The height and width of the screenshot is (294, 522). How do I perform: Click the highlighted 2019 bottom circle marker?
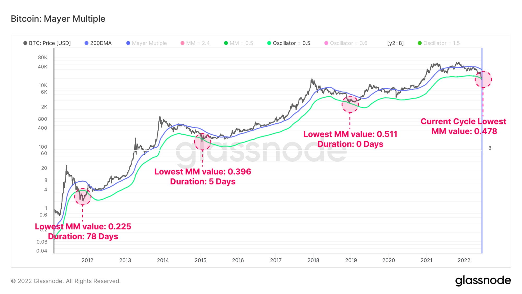350,104
